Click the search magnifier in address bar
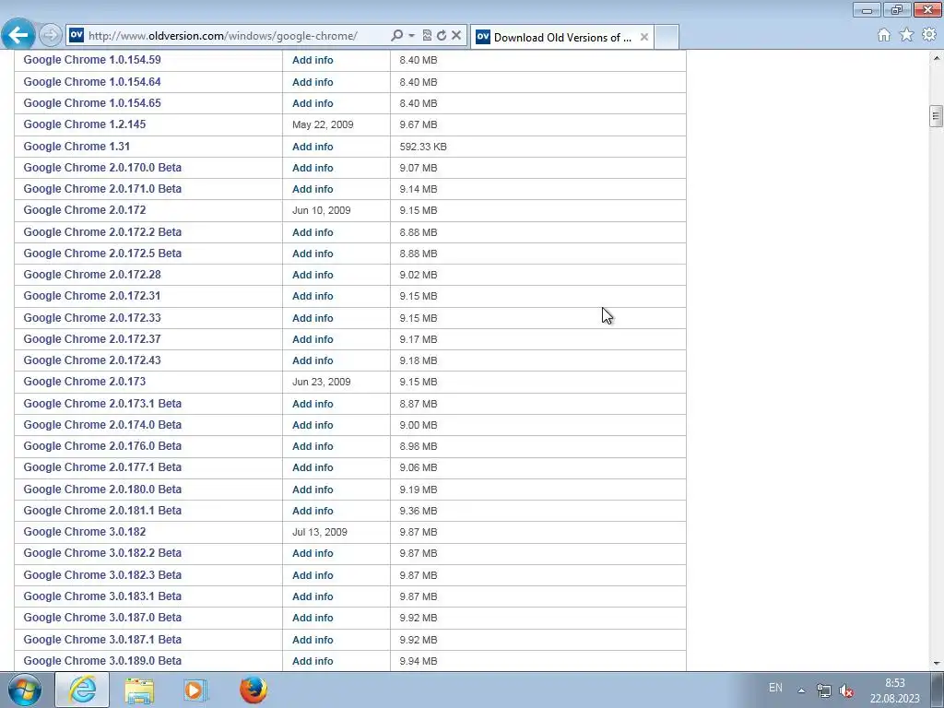The width and height of the screenshot is (944, 708). coord(396,36)
